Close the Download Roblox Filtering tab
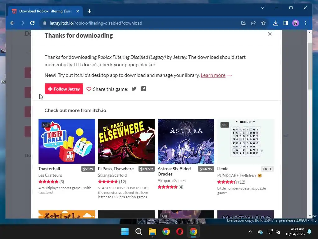The height and width of the screenshot is (239, 318). (77, 11)
